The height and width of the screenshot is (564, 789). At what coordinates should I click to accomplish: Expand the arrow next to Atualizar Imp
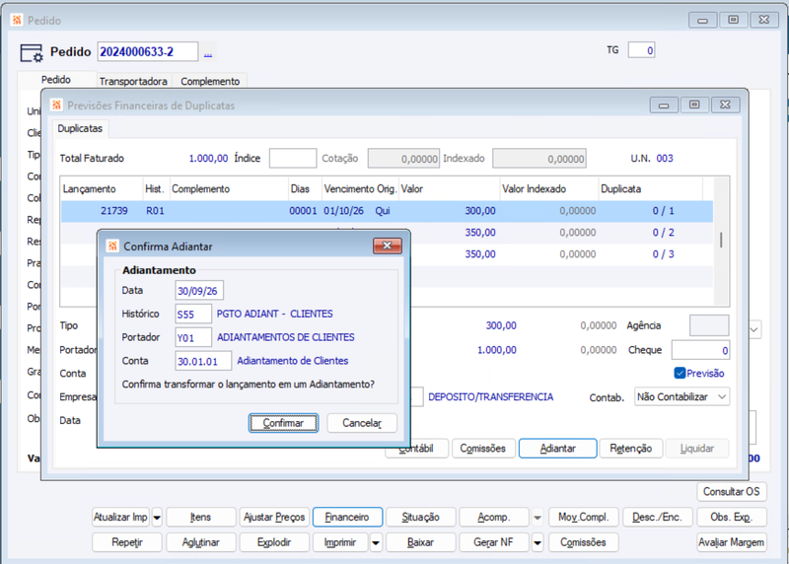click(x=157, y=518)
